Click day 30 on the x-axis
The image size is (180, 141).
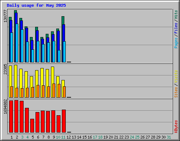(163, 137)
